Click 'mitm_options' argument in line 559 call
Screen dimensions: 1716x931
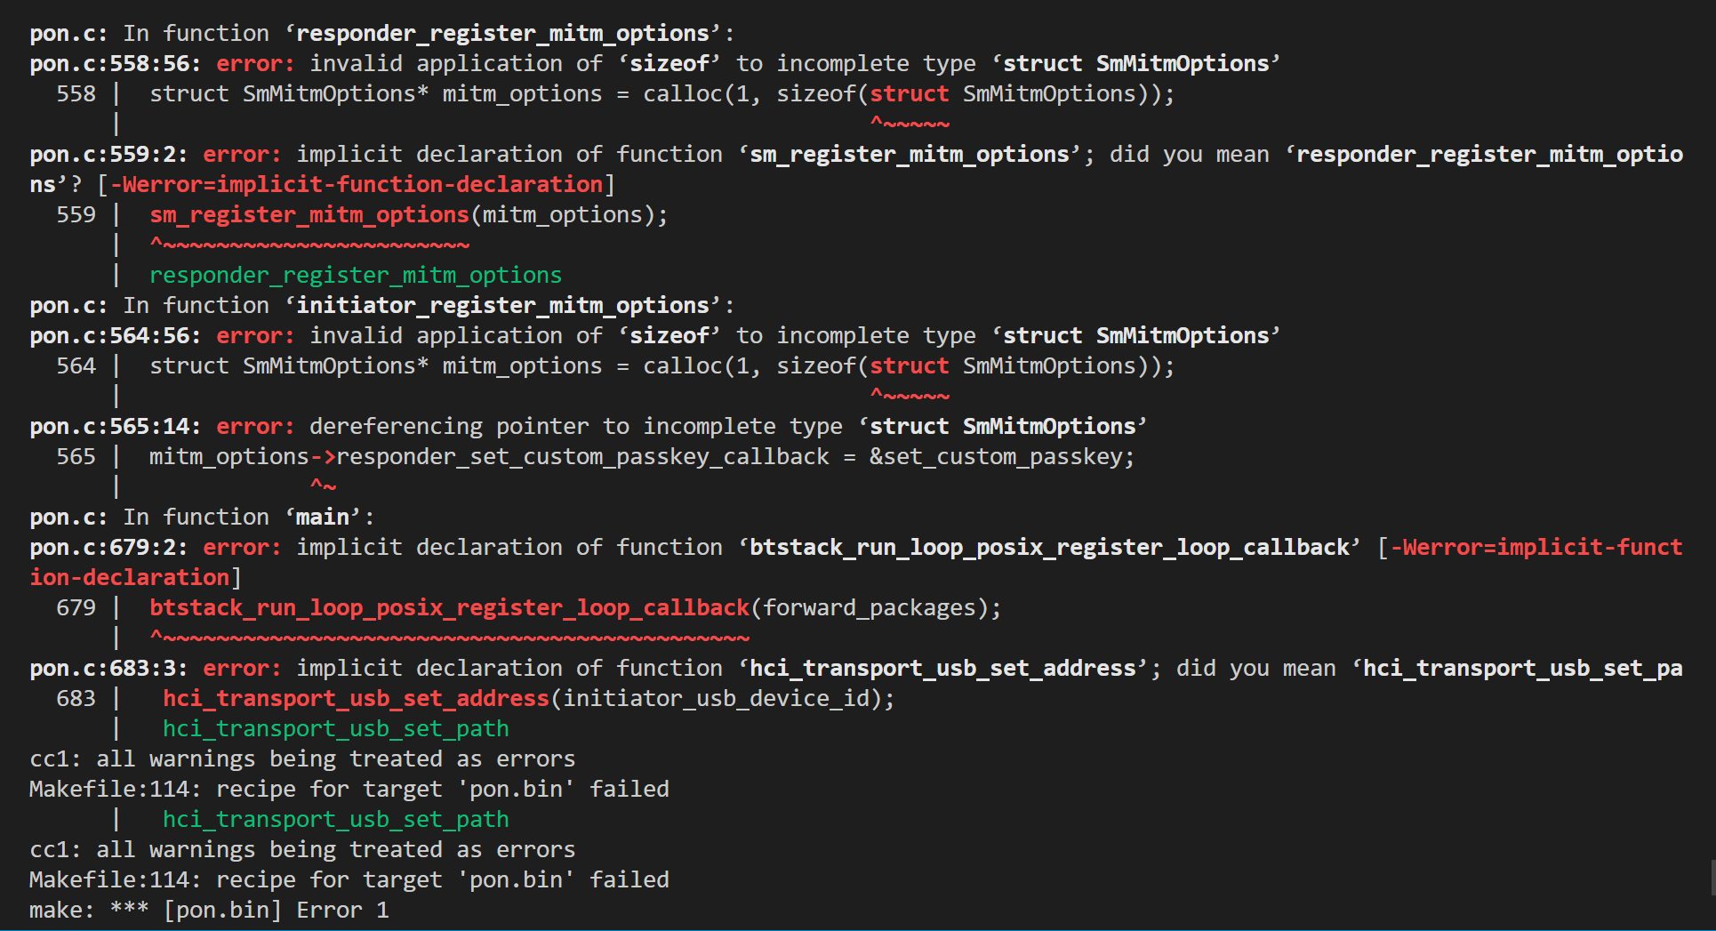click(x=563, y=215)
